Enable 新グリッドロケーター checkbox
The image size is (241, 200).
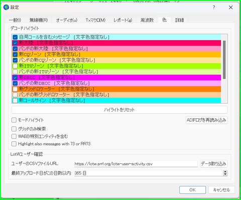click(x=15, y=89)
